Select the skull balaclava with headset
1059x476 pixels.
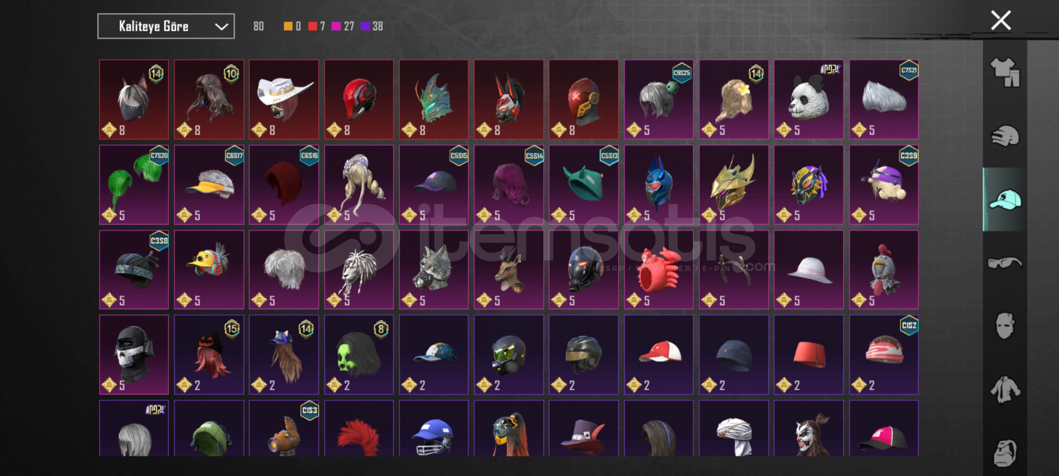pyautogui.click(x=134, y=355)
